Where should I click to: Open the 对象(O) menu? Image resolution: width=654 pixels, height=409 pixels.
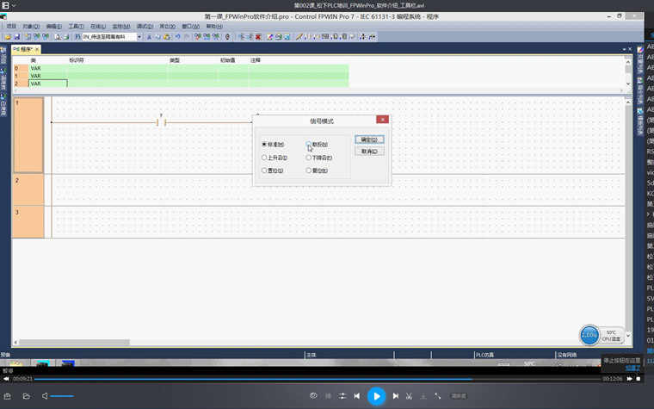click(31, 27)
